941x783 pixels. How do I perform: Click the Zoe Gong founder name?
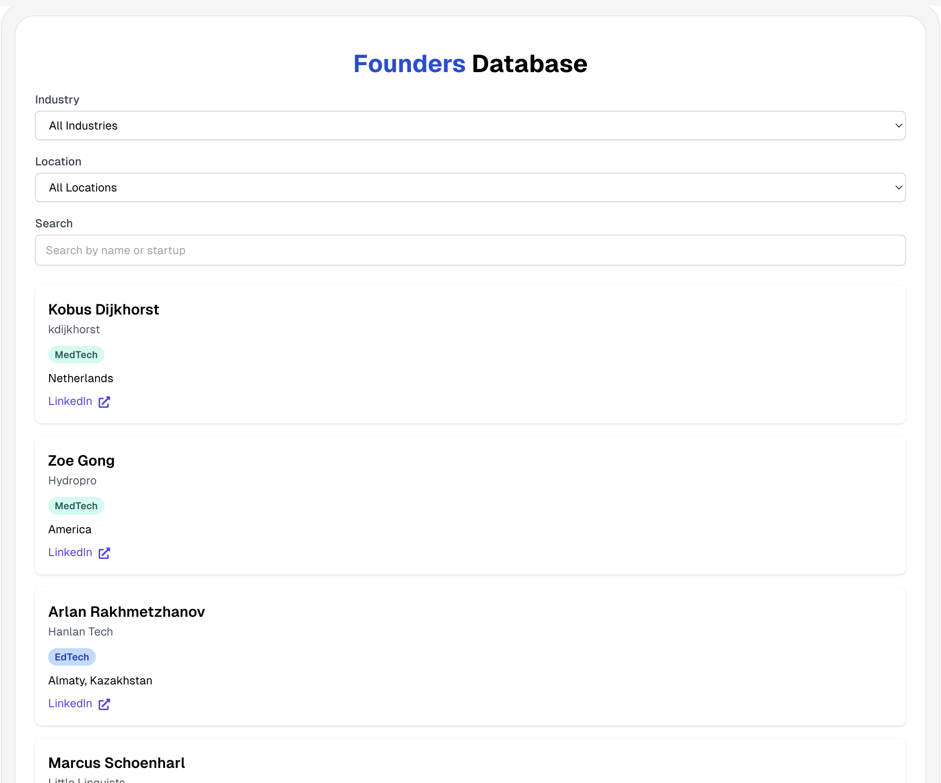[81, 460]
